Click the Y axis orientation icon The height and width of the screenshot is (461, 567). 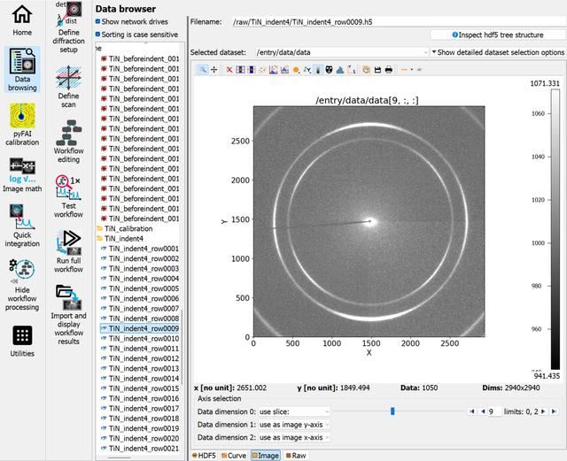tap(307, 69)
